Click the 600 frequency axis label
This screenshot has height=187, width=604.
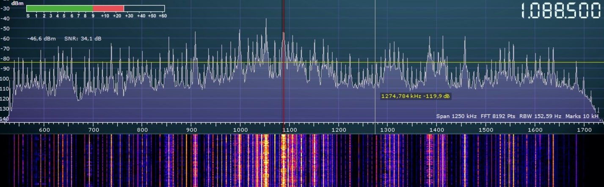tap(44, 130)
